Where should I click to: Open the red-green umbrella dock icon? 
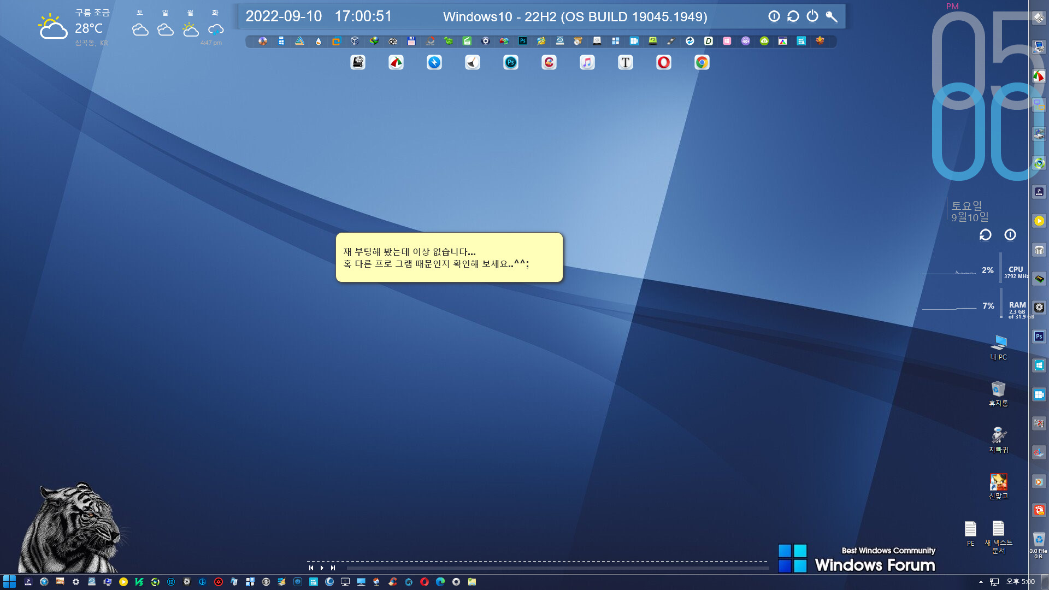click(396, 63)
